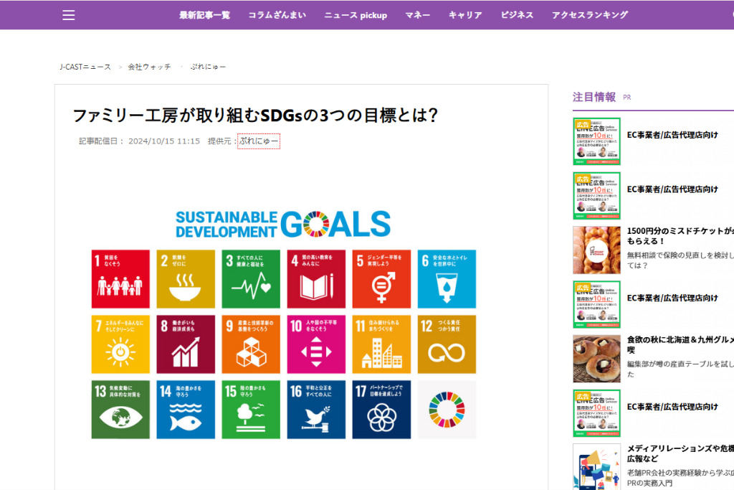Open アクセスランキング navigation item
The width and height of the screenshot is (734, 490).
point(590,15)
